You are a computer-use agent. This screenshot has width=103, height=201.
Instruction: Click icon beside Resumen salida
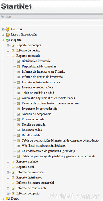pyautogui.click(x=18, y=130)
